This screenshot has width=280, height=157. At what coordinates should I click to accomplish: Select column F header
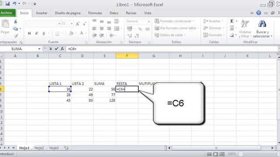pos(127,56)
